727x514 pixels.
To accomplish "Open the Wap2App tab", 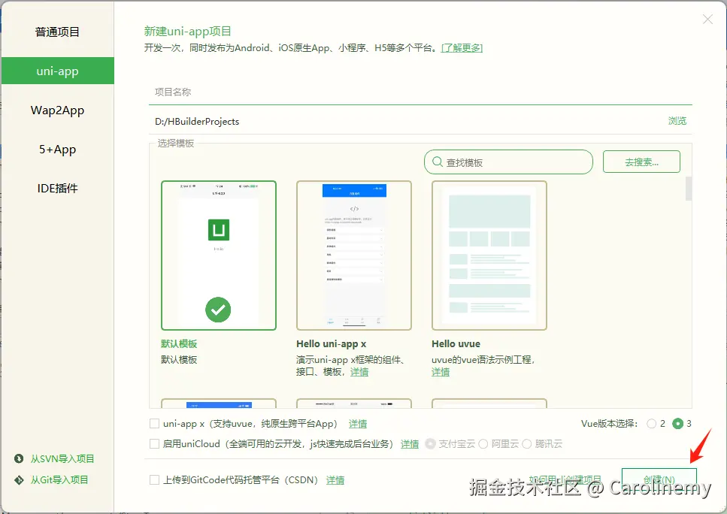I will tap(57, 110).
